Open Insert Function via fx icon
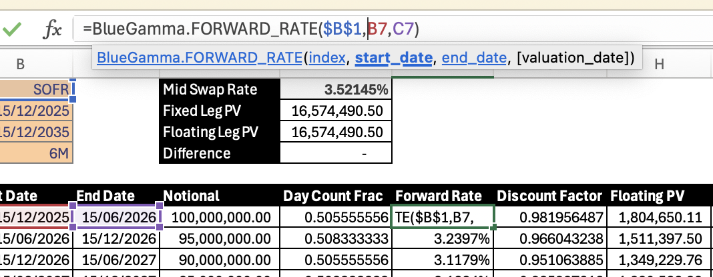The height and width of the screenshot is (277, 713). 52,30
